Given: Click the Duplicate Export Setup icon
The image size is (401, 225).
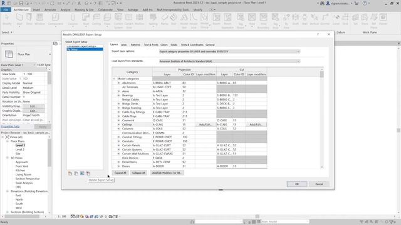Looking at the screenshot, I should pos(76,174).
